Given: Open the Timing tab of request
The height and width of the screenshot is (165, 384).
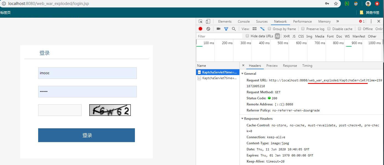Looking at the screenshot, I should [307, 66].
